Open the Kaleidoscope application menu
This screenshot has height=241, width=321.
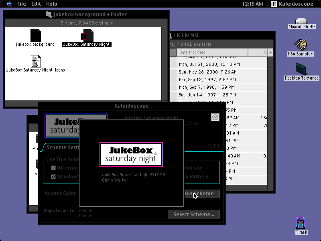(x=293, y=4)
